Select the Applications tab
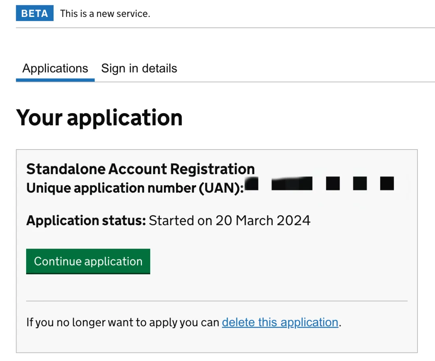The height and width of the screenshot is (361, 435). point(55,68)
